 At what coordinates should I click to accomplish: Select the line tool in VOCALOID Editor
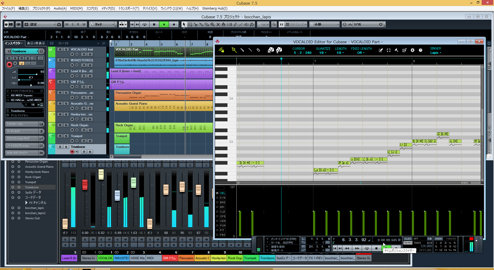250,50
